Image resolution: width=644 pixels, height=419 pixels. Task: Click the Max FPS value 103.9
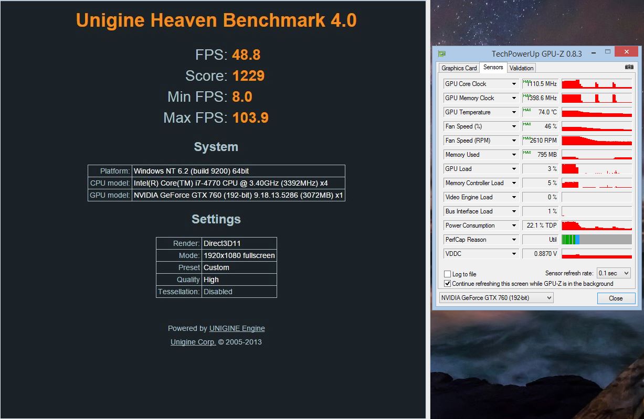250,118
